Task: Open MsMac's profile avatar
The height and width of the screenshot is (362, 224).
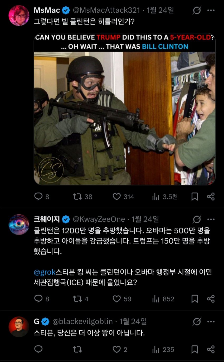Action: pos(19,15)
